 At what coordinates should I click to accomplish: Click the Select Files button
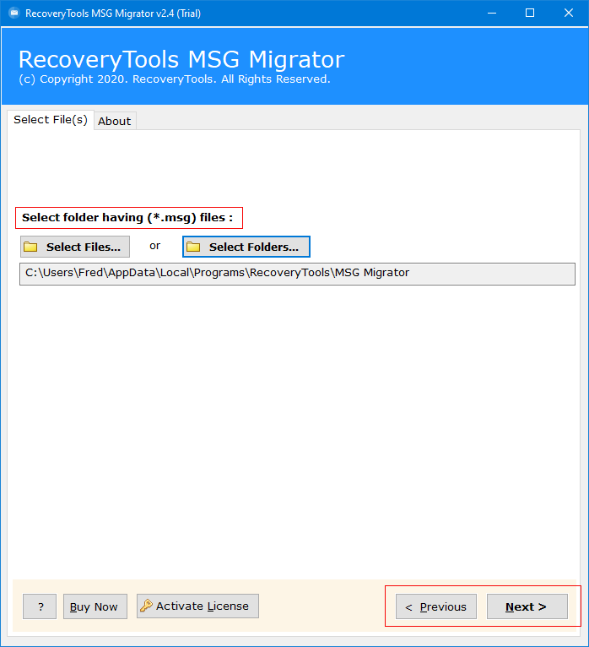coord(75,247)
